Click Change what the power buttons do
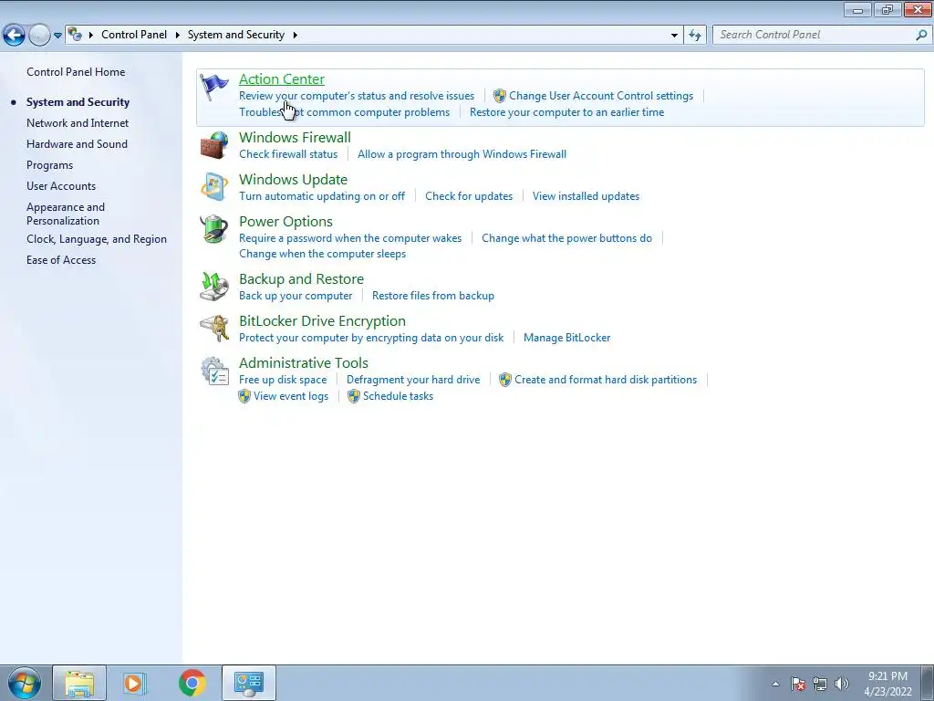Image resolution: width=934 pixels, height=701 pixels. (566, 238)
